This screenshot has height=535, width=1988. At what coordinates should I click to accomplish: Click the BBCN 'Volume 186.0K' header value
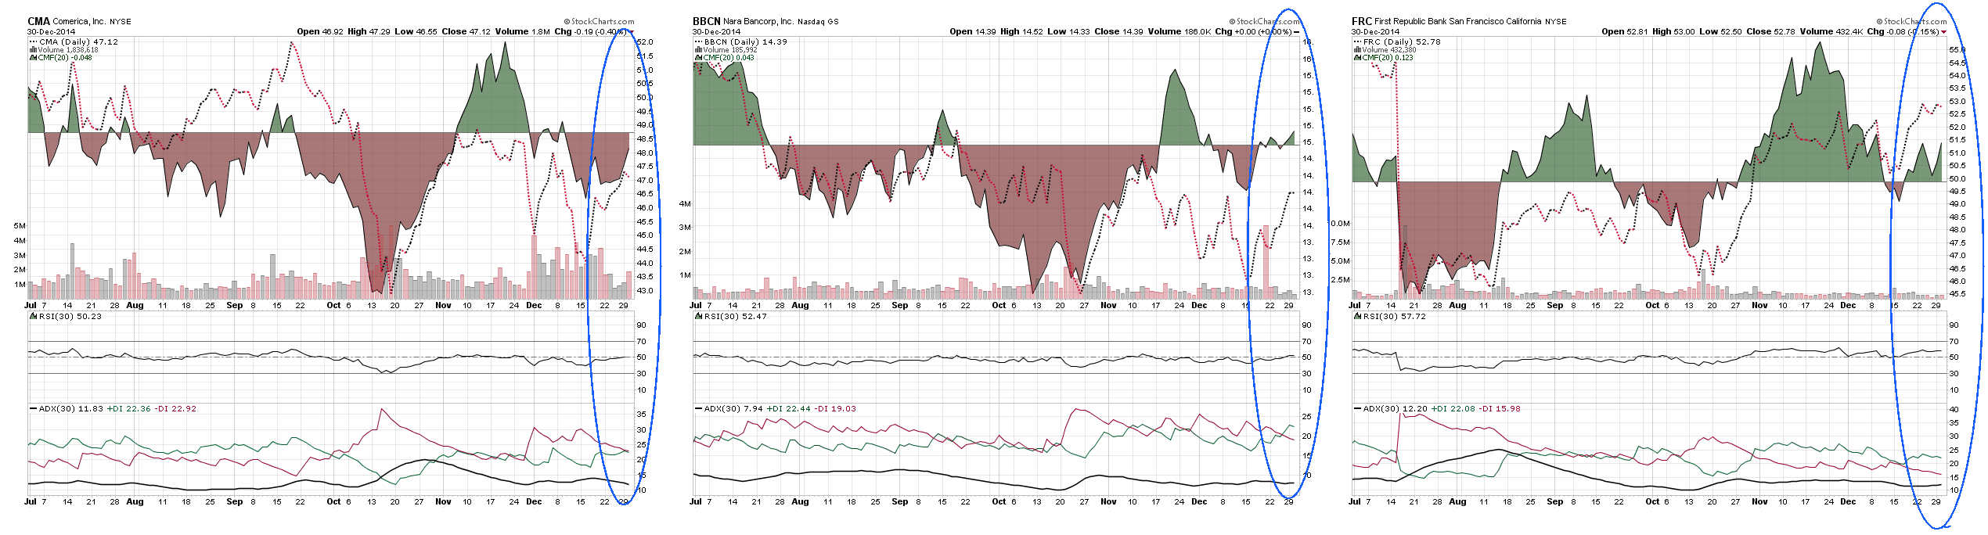click(x=1179, y=31)
